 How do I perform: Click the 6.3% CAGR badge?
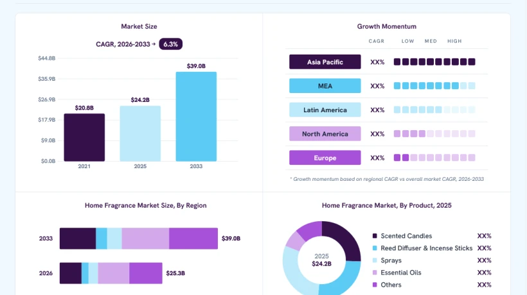[x=170, y=44]
